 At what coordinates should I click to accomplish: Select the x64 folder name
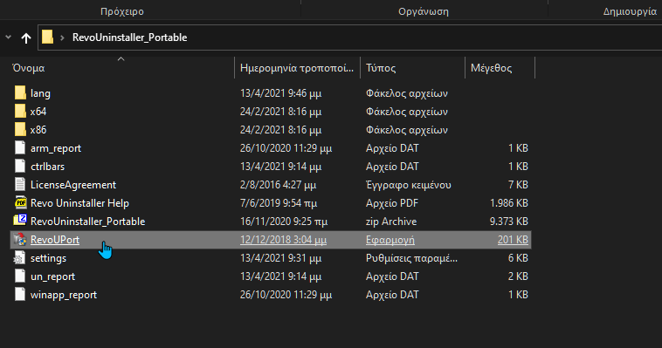tap(38, 112)
